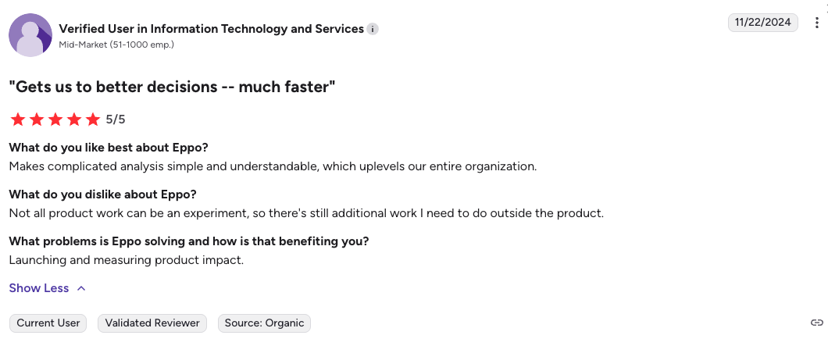Click the info icon beside reviewer name
Image resolution: width=828 pixels, height=346 pixels.
(x=373, y=29)
